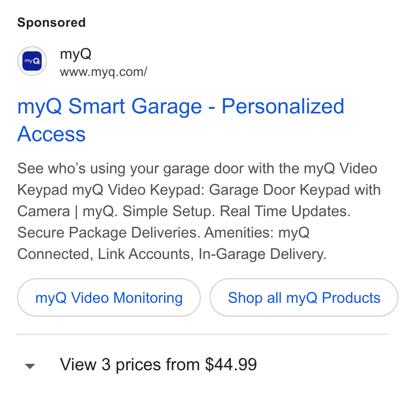Click the Secure Package Deliveries text
406x397 pixels.
[x=109, y=232]
